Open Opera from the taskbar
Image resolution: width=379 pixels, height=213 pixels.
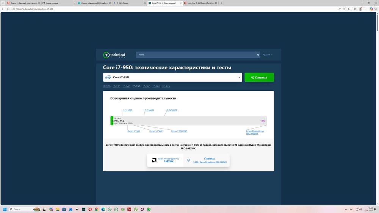point(90,209)
